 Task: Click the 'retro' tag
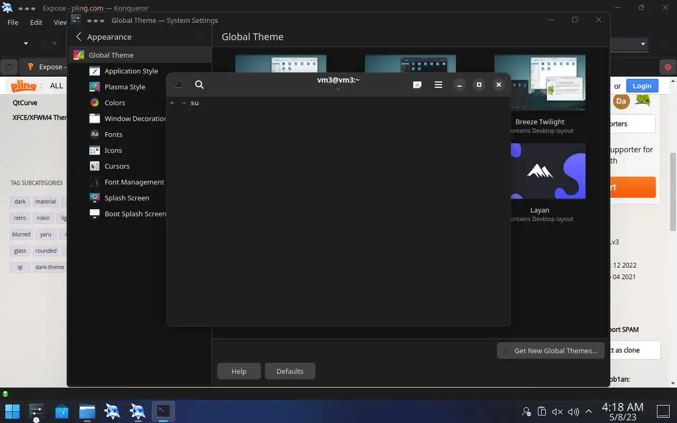click(20, 218)
